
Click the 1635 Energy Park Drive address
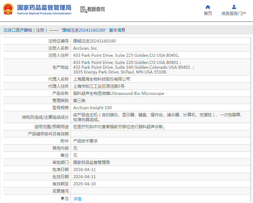120,72
